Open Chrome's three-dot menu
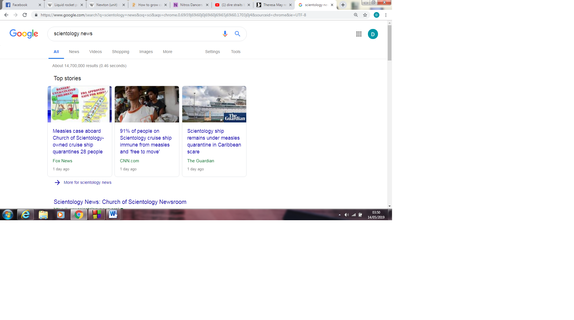 (x=386, y=15)
